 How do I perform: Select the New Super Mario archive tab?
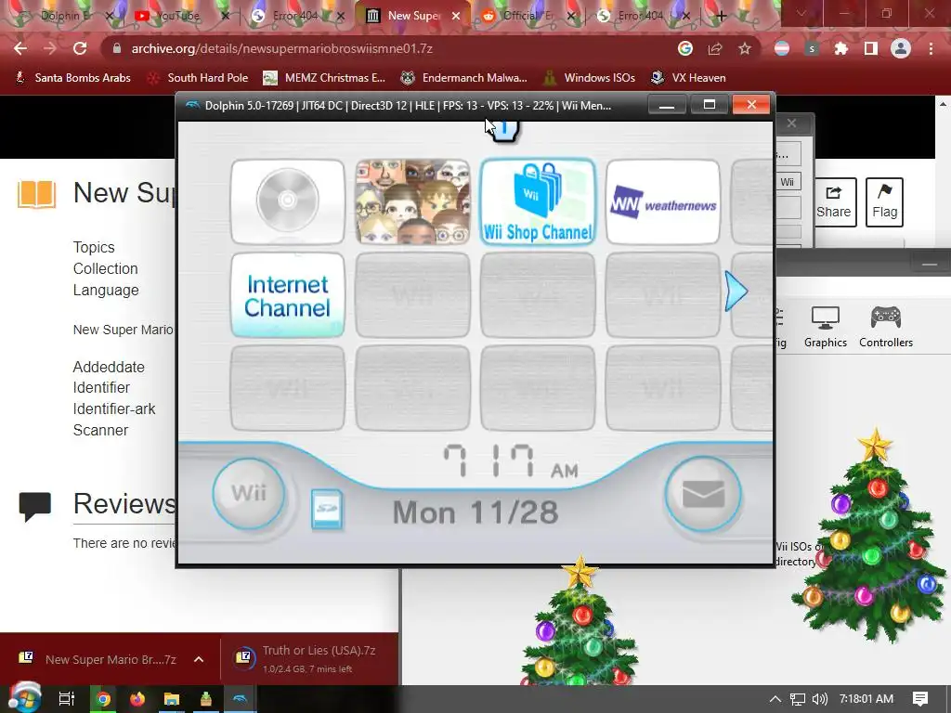(412, 16)
